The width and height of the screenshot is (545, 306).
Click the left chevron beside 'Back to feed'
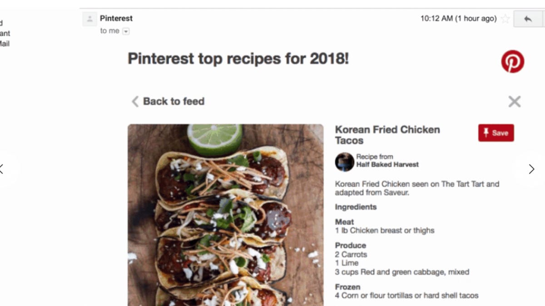(134, 102)
